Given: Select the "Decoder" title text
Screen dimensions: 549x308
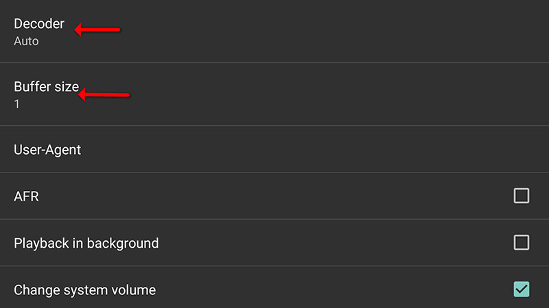Looking at the screenshot, I should pyautogui.click(x=39, y=24).
